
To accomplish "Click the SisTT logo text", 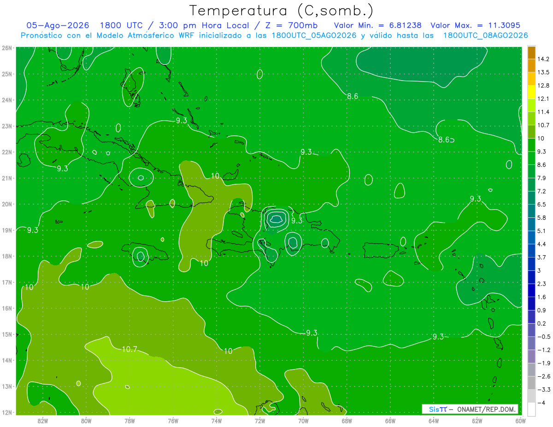I will tap(438, 409).
